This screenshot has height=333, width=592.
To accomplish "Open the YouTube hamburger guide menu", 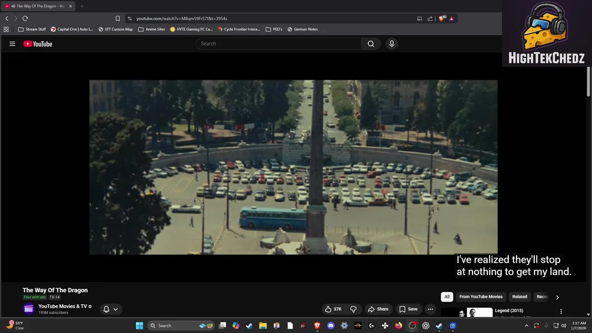I will pyautogui.click(x=12, y=44).
